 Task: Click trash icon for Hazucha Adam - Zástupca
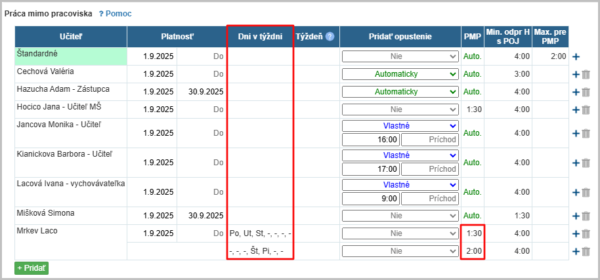pyautogui.click(x=586, y=92)
